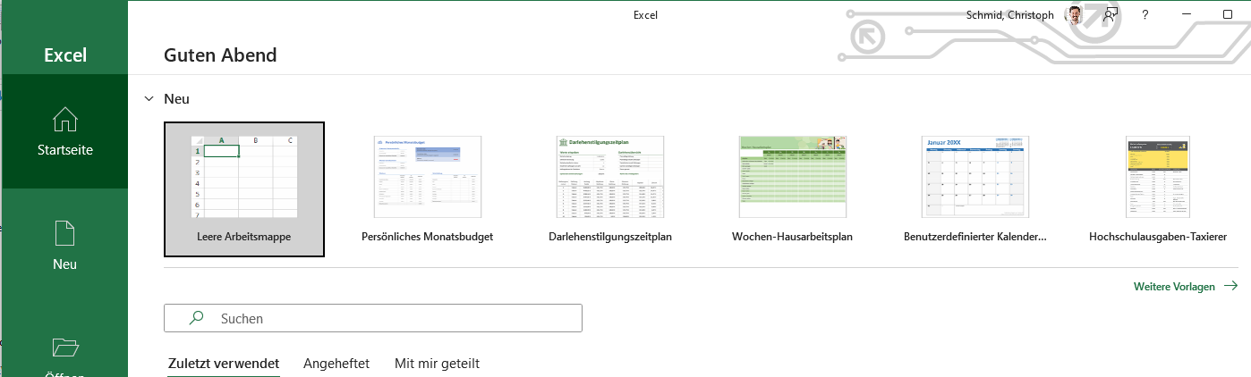Click the account name Schmid, Christoph

[1011, 15]
